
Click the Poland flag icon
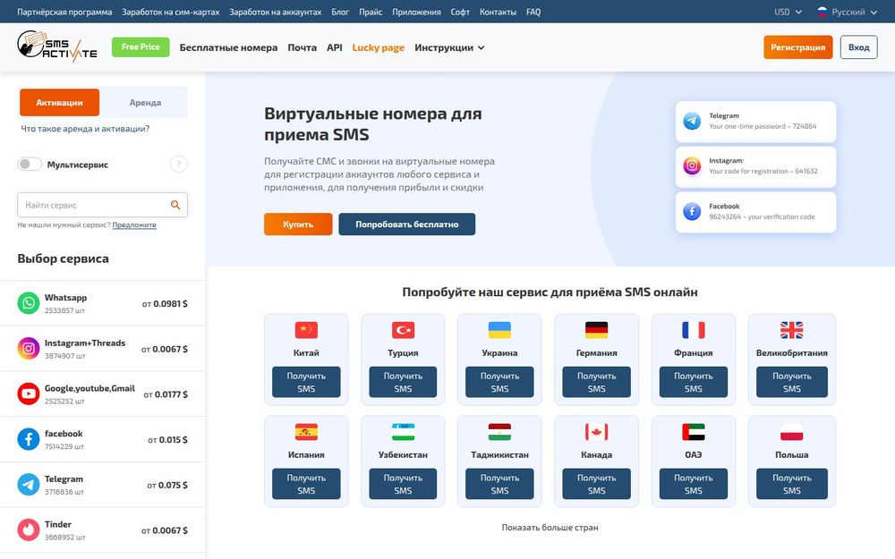[x=792, y=432]
